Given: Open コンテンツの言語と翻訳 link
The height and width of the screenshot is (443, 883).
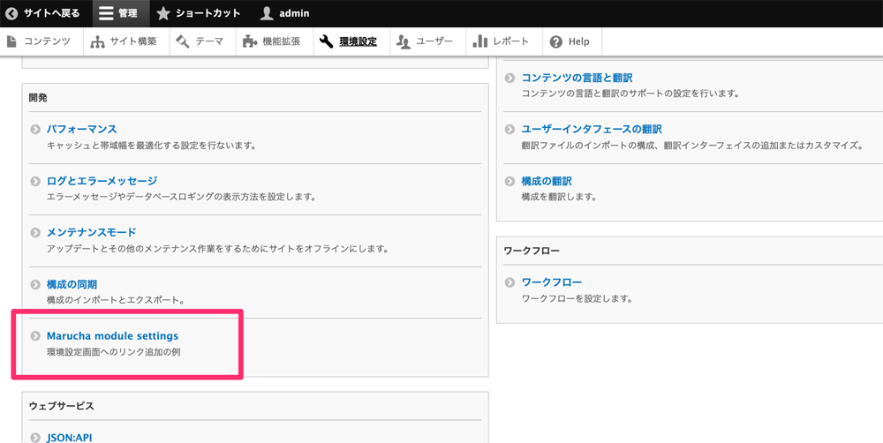Looking at the screenshot, I should [x=577, y=78].
